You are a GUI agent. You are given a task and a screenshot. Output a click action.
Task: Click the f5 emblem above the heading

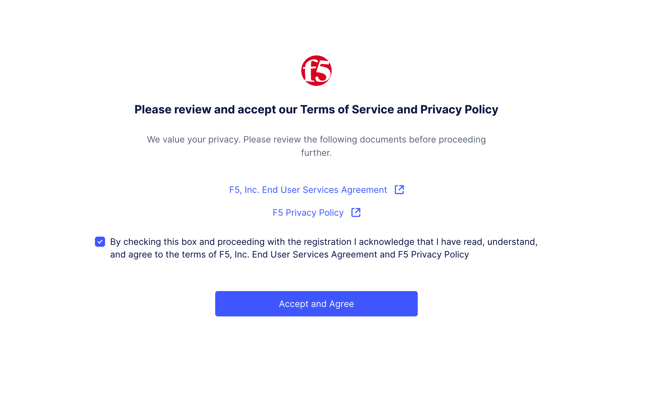coord(316,71)
